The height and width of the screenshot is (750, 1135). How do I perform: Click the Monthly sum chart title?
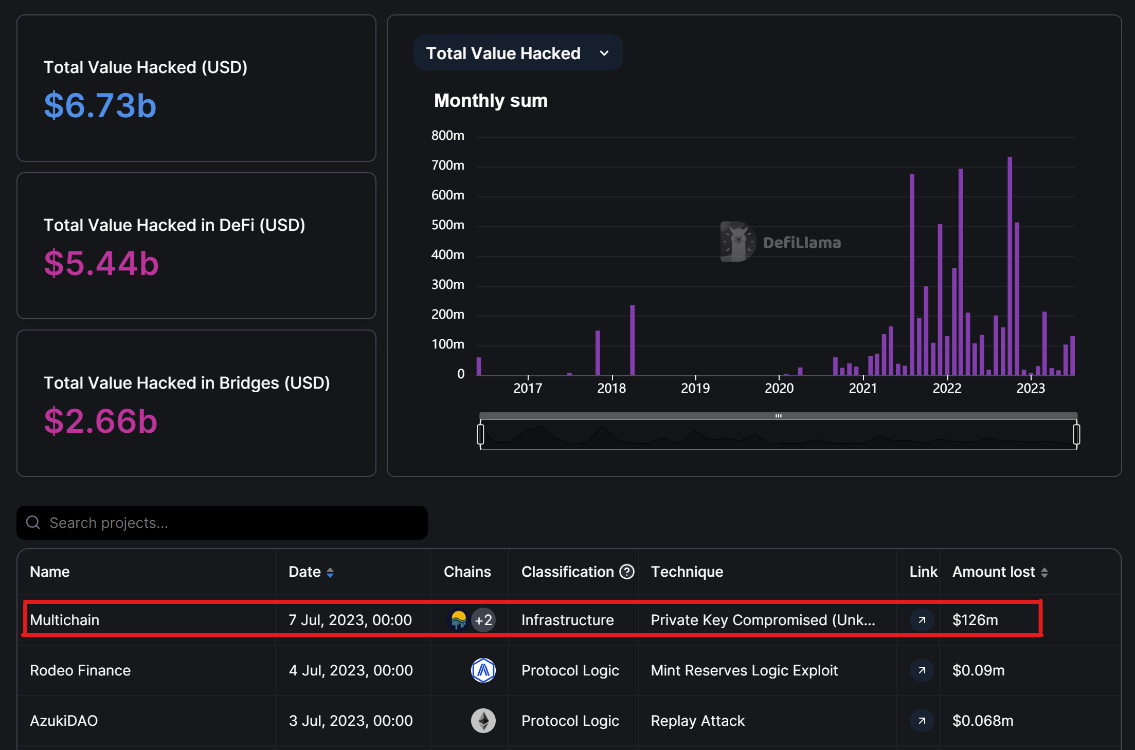pyautogui.click(x=491, y=101)
